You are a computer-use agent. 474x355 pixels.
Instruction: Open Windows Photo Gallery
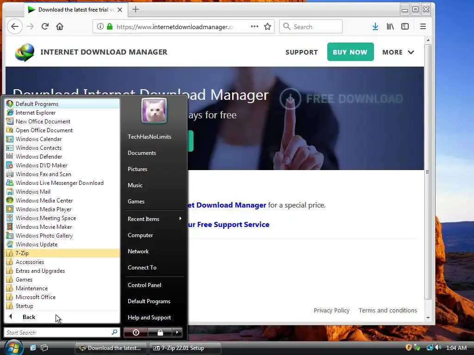pyautogui.click(x=62, y=235)
